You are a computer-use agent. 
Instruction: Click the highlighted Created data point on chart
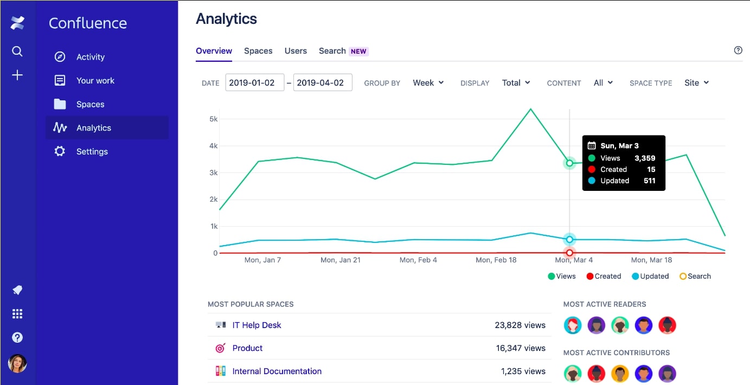pyautogui.click(x=569, y=253)
